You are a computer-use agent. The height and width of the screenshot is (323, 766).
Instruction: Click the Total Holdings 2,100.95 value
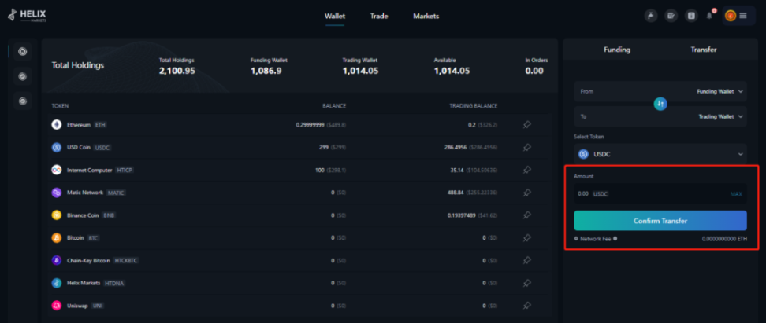click(x=177, y=72)
